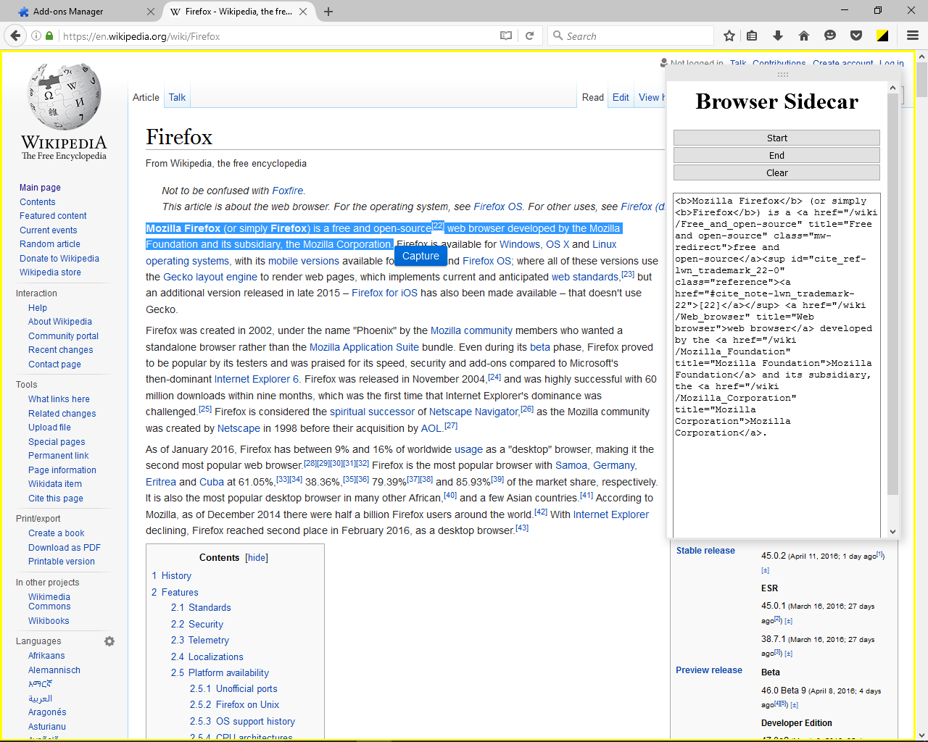
Task: Click the yellow-black Sidecar add-on icon
Action: tap(882, 36)
